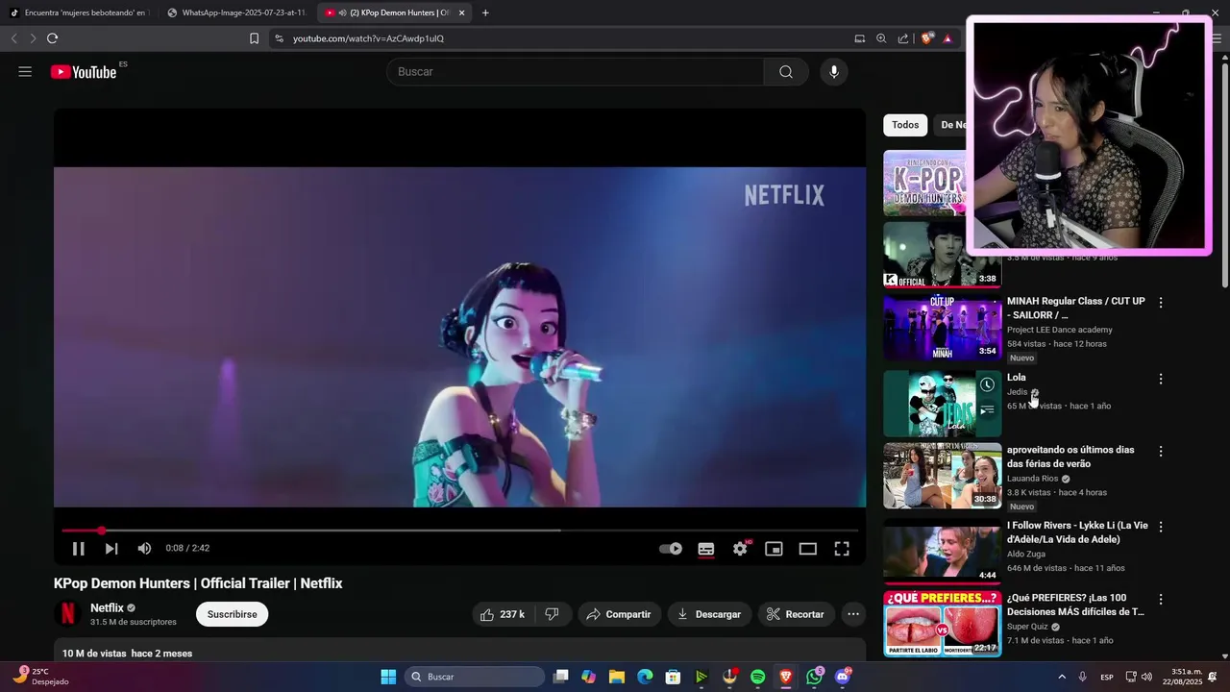Seek on the red video progress bar
The image size is (1230, 692).
(x=459, y=531)
